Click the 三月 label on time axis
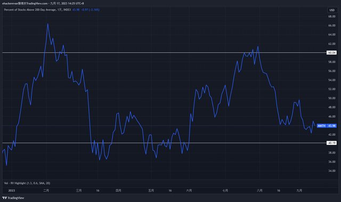Image resolution: width=341 pixels, height=202 pixels. [79, 190]
